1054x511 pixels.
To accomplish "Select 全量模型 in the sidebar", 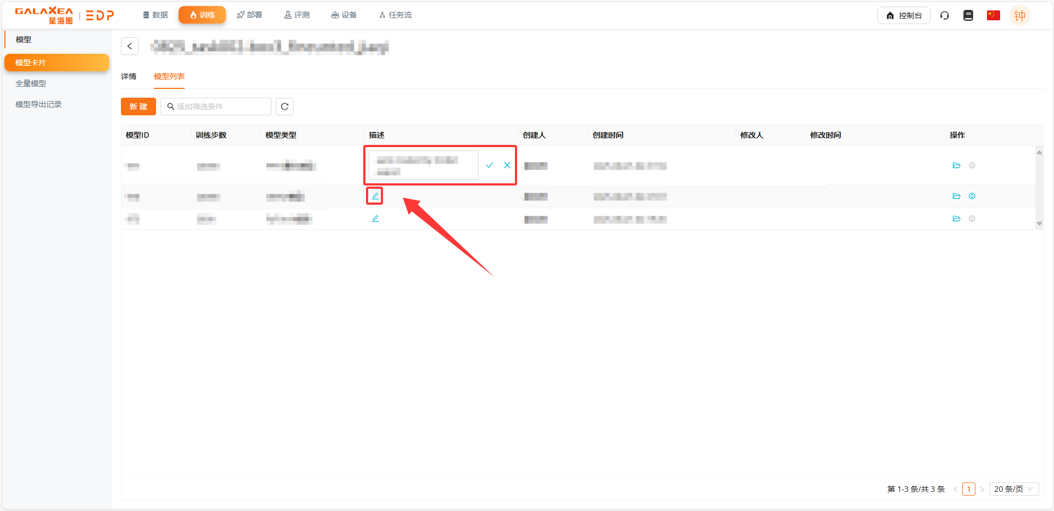I will [x=31, y=83].
